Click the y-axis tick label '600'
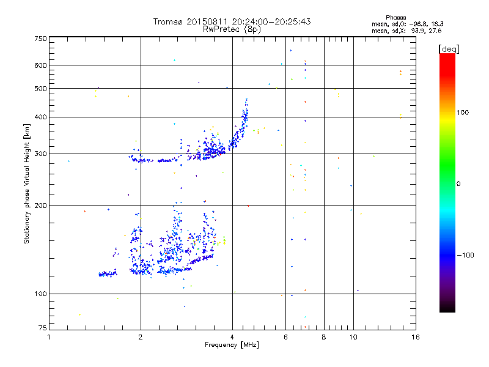The image size is (489, 367). pos(40,65)
